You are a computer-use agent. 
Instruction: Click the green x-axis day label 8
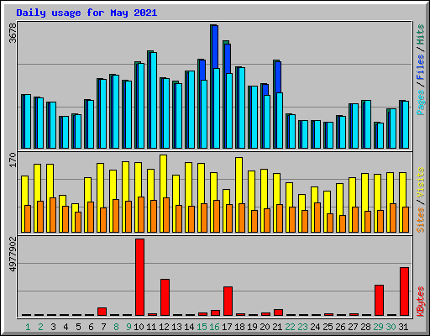click(116, 327)
